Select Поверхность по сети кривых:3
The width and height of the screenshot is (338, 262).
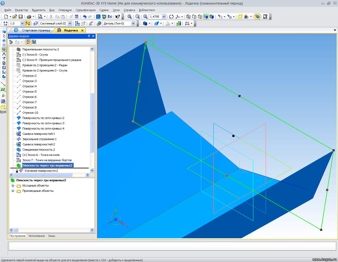(43, 123)
